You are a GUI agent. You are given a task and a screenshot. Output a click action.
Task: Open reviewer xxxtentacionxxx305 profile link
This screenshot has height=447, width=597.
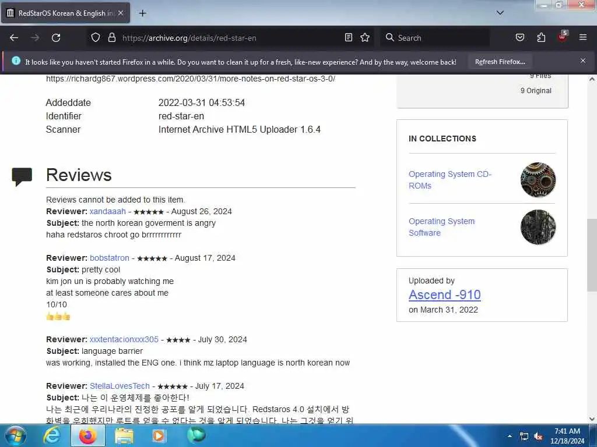tap(124, 339)
